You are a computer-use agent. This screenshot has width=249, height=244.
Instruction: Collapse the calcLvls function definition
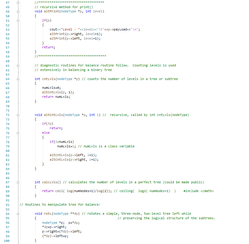19,182
